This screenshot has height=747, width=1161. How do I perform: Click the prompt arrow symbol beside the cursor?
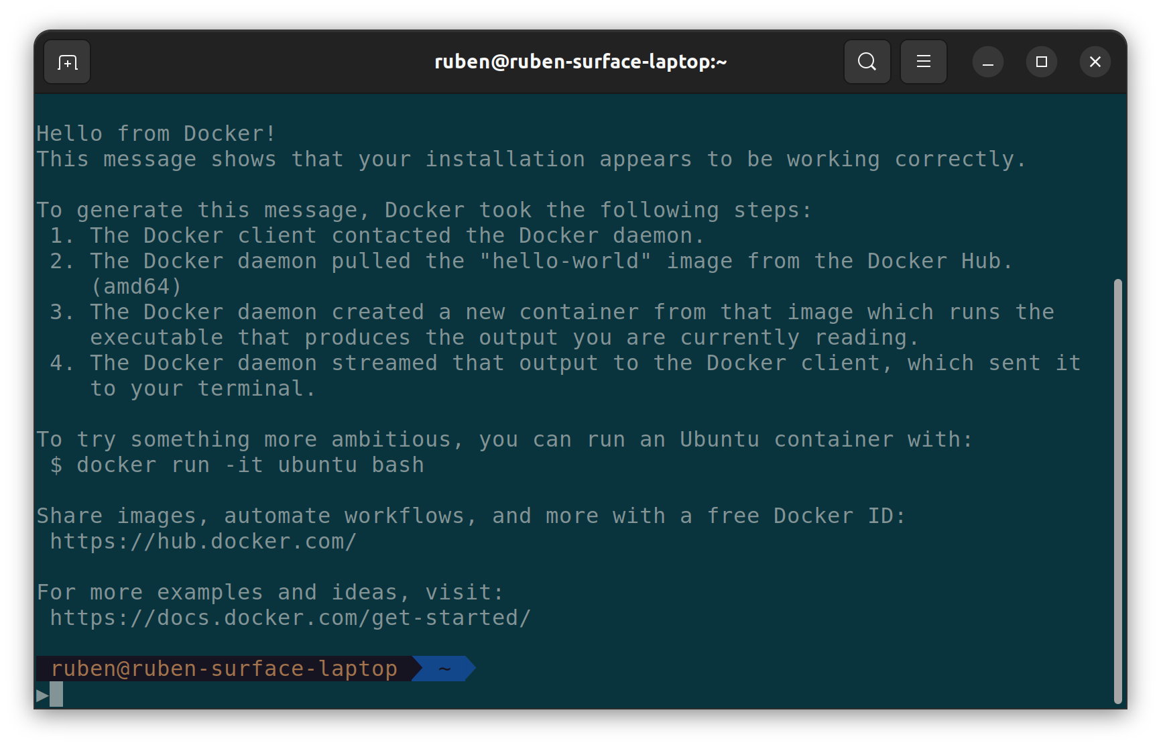click(x=42, y=695)
